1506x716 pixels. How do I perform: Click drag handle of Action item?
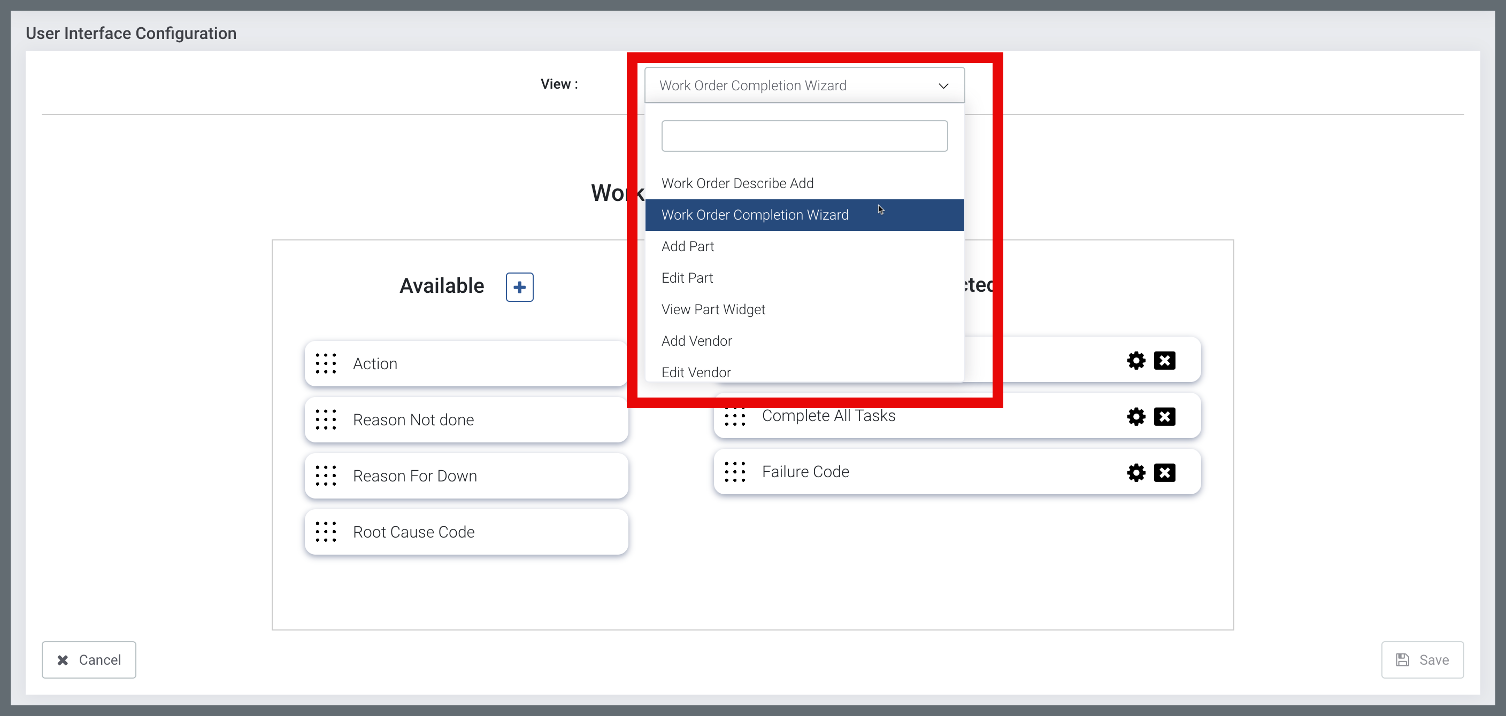[x=326, y=363]
